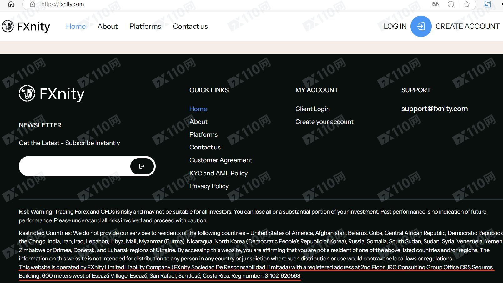Screen dimensions: 503x283
Task: Click 'Get the Latest - Subscribe Instantly' text
Action: (69, 143)
